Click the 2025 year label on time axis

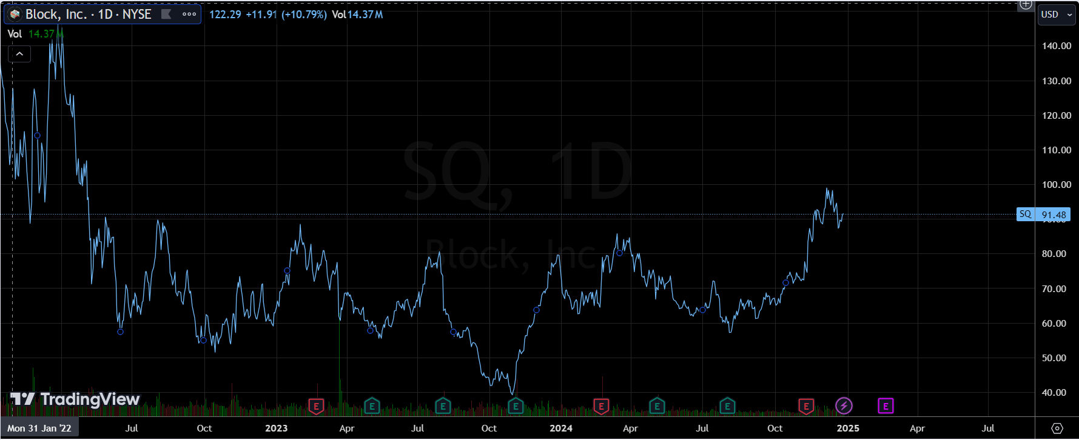pos(848,428)
